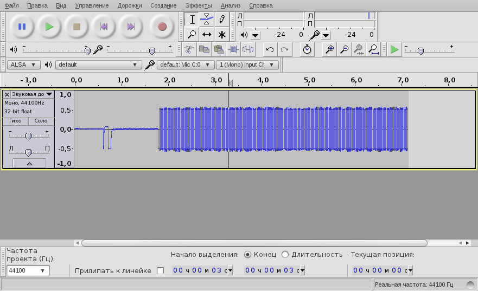Adjust the playback speed slider
478x291 pixels.
pyautogui.click(x=420, y=51)
